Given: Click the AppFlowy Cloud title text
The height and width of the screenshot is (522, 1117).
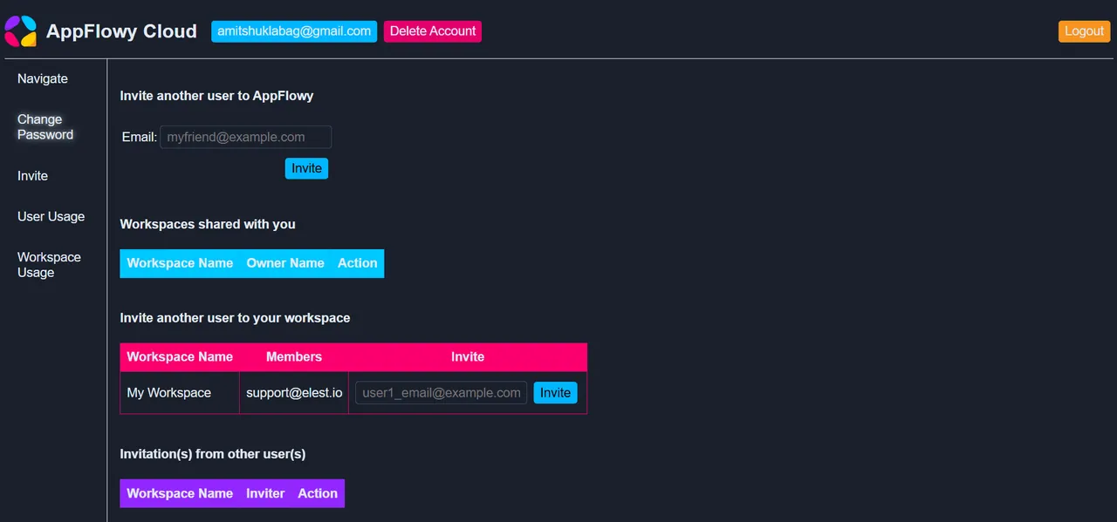Looking at the screenshot, I should click(x=121, y=31).
